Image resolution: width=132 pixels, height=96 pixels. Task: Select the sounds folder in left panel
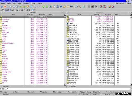pyautogui.click(x=5, y=78)
